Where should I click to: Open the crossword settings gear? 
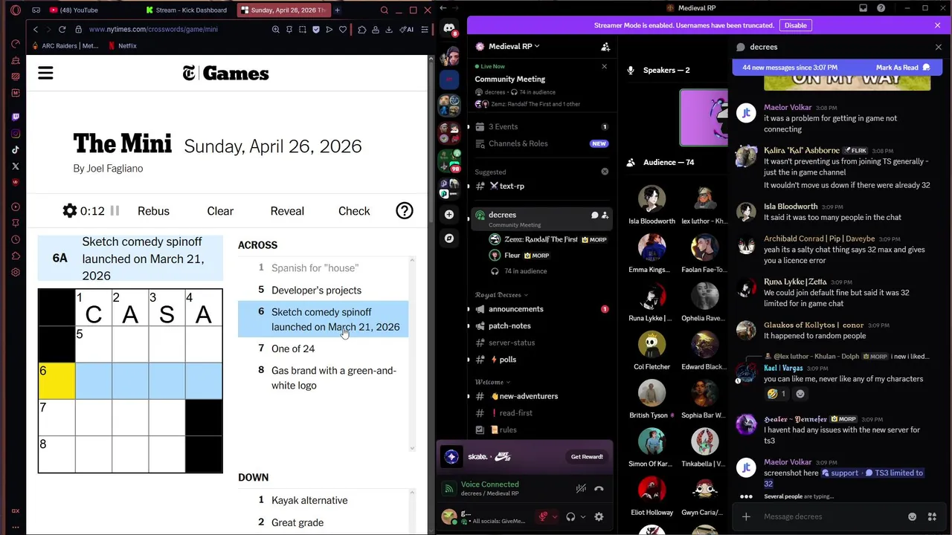click(x=70, y=211)
